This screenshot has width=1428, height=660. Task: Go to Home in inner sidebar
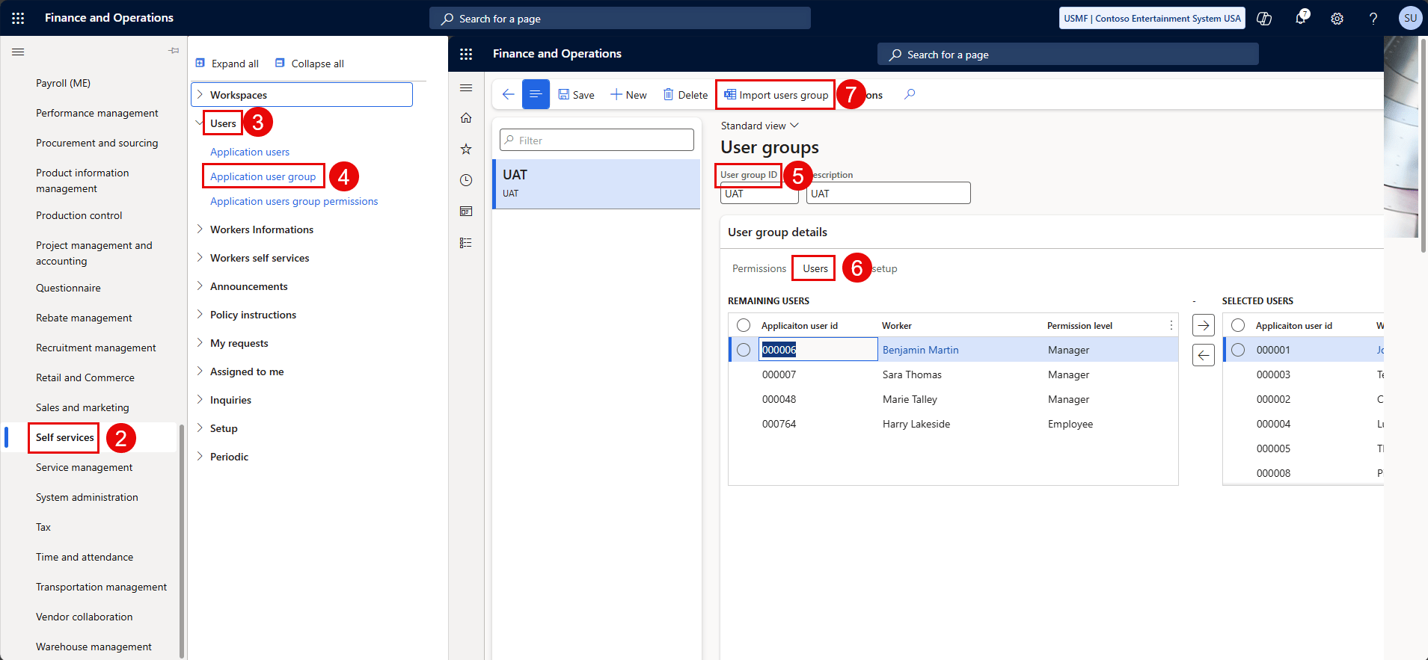coord(466,118)
